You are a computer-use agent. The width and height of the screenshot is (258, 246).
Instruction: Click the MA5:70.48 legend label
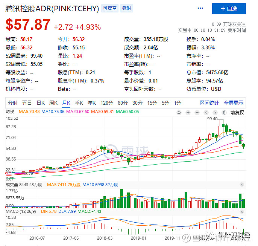(x=29, y=112)
